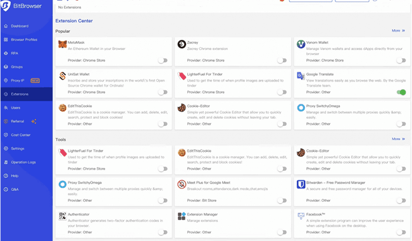Image resolution: width=412 pixels, height=241 pixels.
Task: Click the LighterFuel icon in the Popular section
Action: point(182,76)
